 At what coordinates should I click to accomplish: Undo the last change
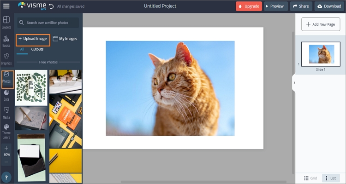pyautogui.click(x=51, y=6)
